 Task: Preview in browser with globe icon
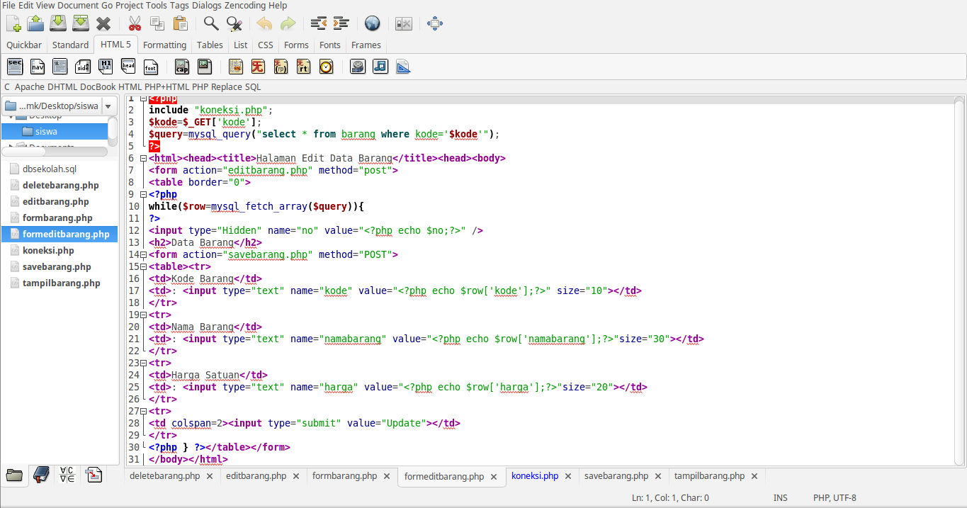(372, 23)
